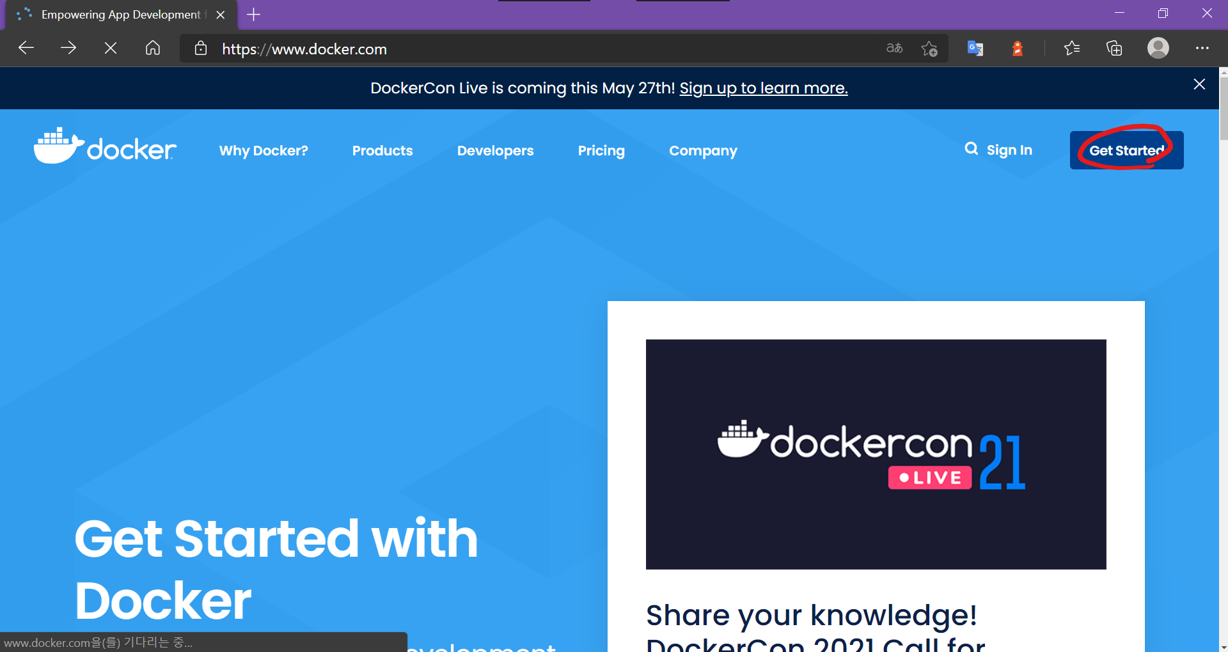Click the Get Started button

(x=1126, y=150)
